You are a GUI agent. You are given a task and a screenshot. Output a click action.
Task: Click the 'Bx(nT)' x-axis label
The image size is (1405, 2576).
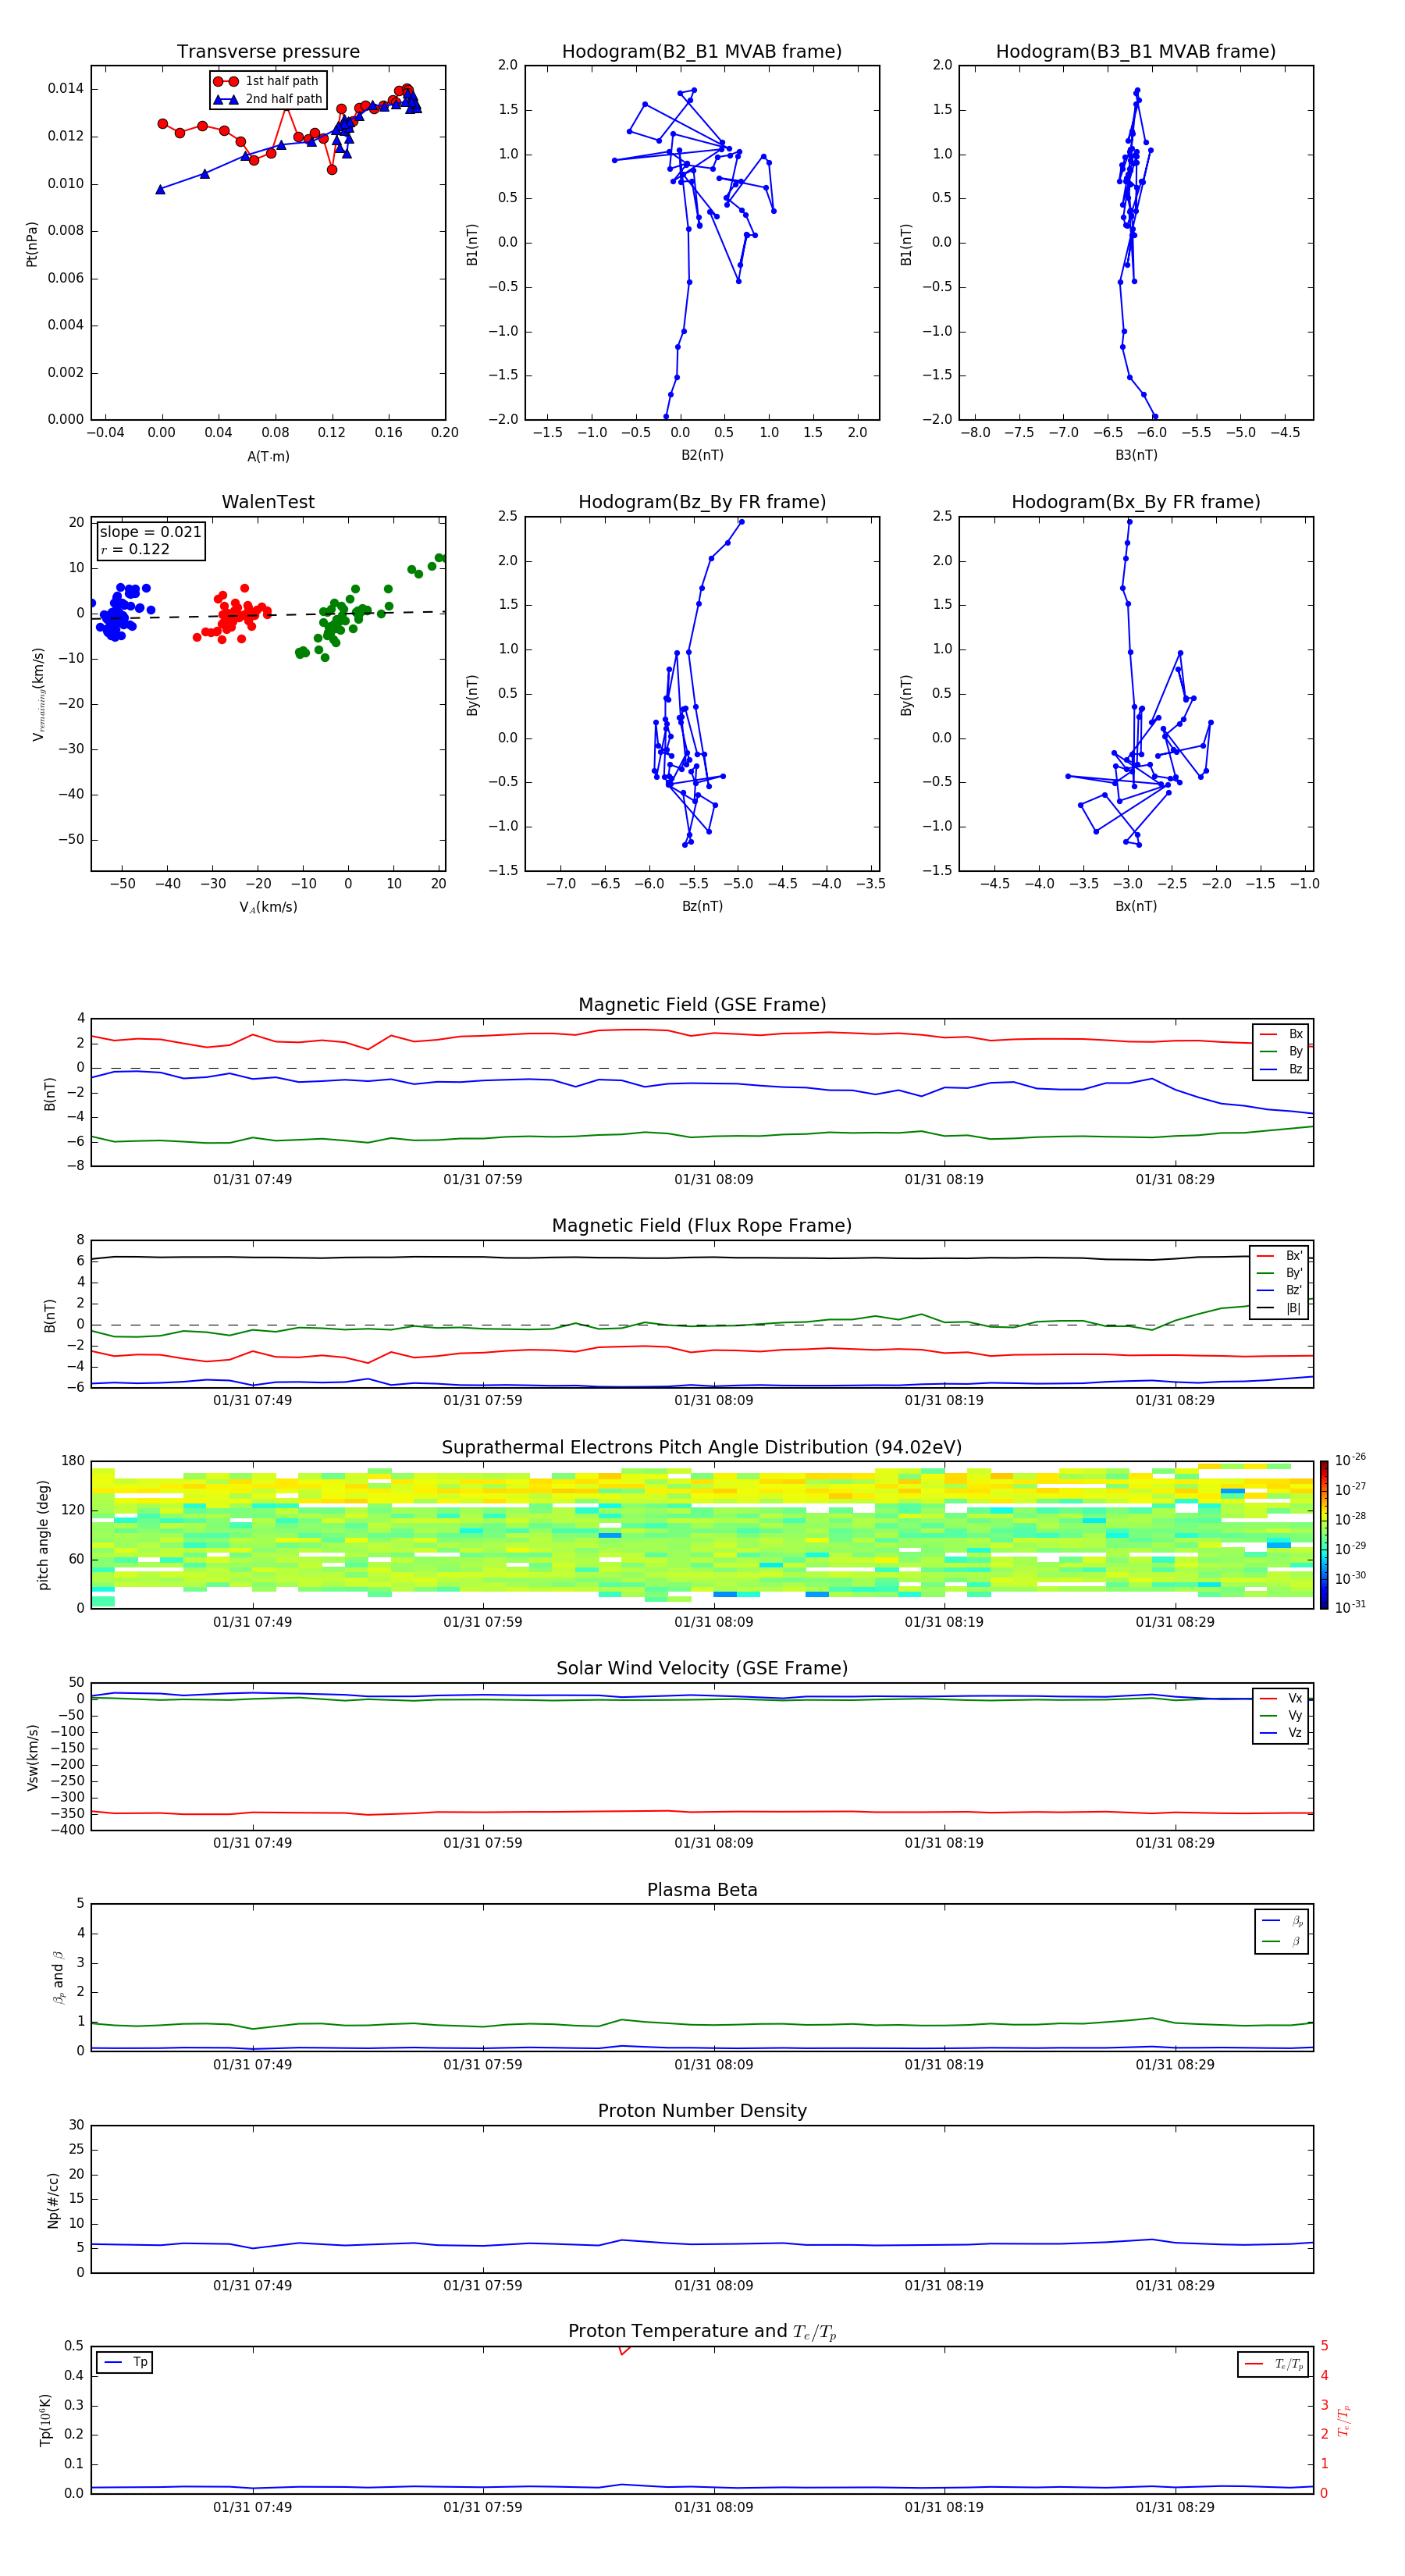pyautogui.click(x=1136, y=906)
